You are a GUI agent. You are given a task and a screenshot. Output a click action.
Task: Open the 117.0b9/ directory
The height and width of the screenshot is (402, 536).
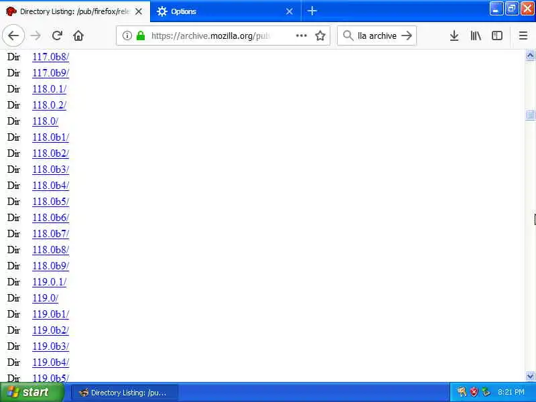coord(51,73)
